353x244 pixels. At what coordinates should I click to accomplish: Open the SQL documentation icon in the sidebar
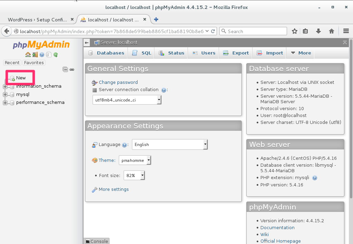pos(49,55)
